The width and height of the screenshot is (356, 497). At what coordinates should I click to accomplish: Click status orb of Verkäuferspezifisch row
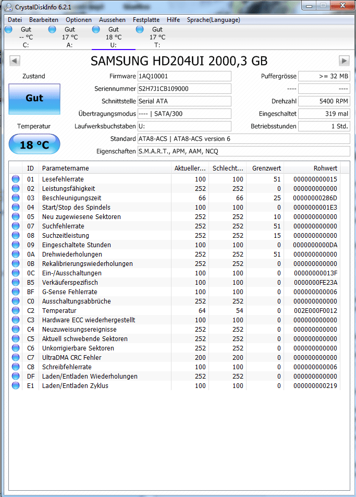(x=16, y=283)
